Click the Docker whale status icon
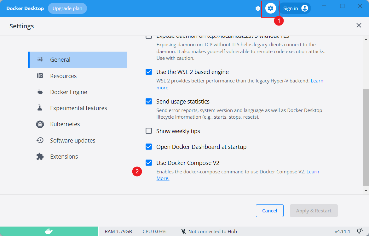 coord(49,231)
